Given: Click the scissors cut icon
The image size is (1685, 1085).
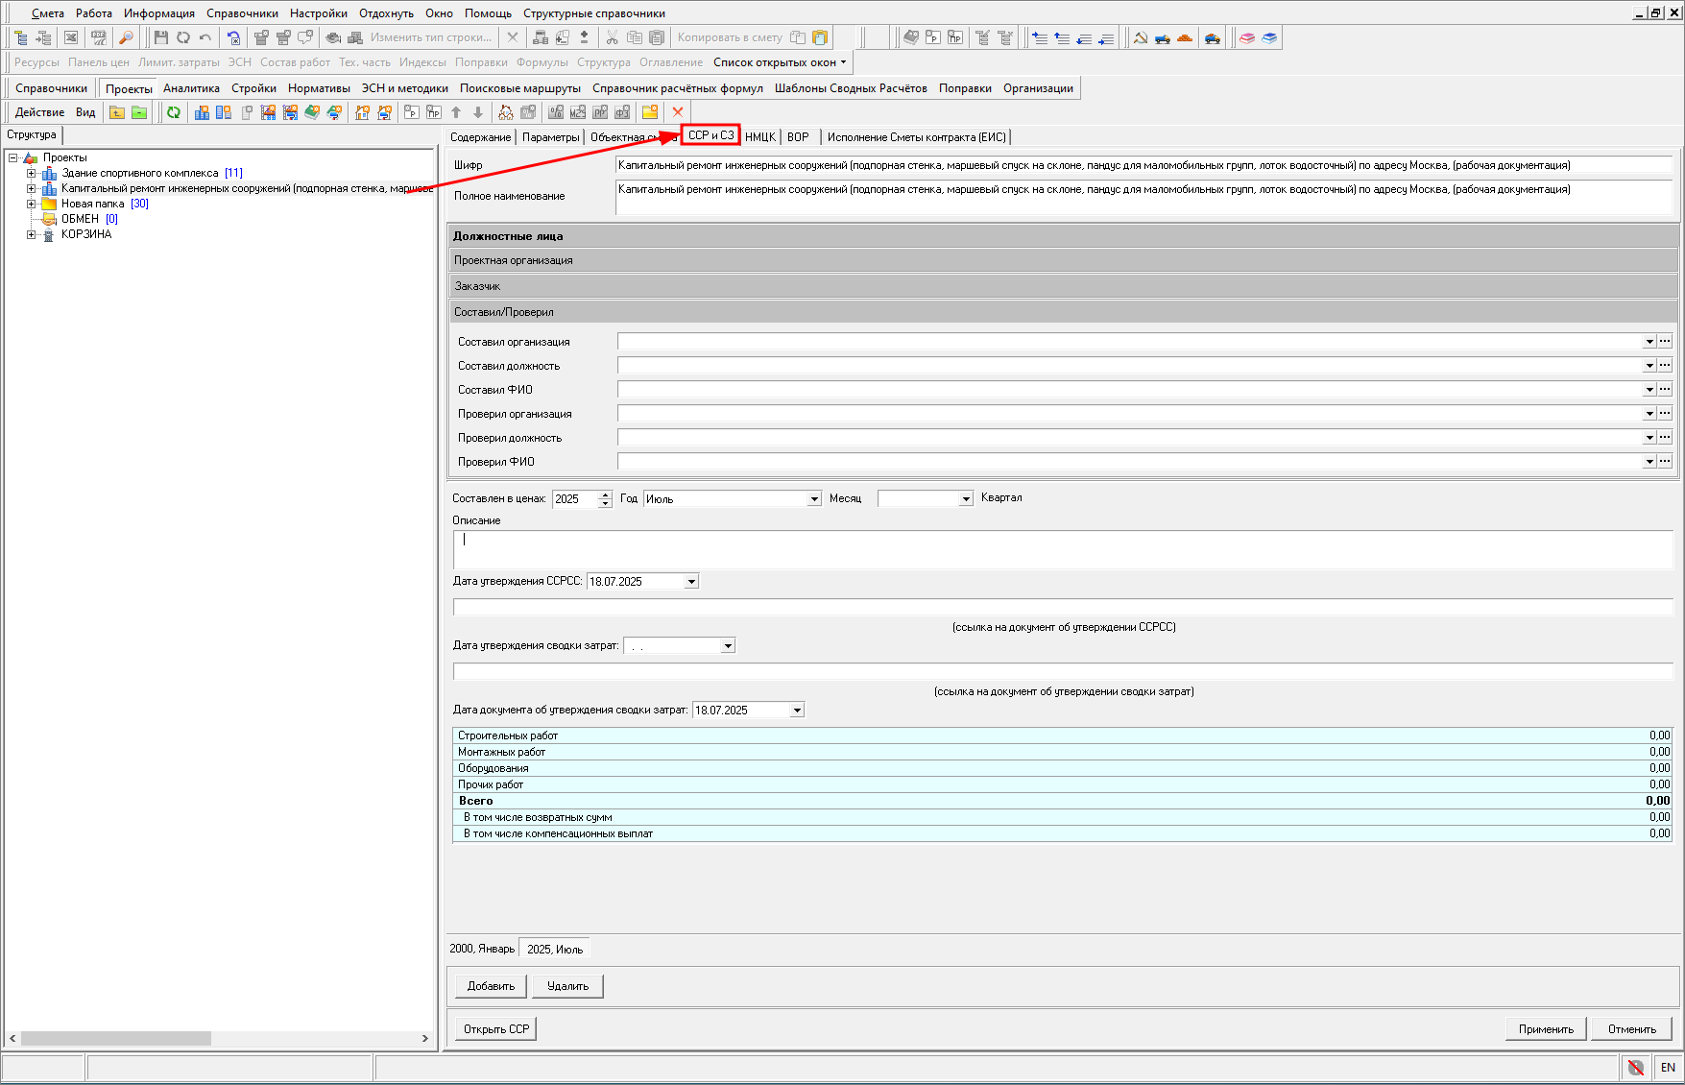Looking at the screenshot, I should point(612,37).
